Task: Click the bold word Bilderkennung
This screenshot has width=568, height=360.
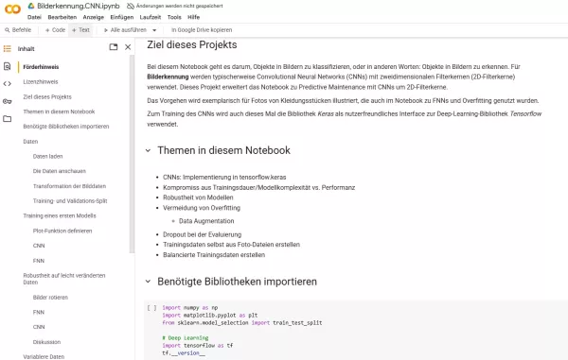Action: (168, 77)
